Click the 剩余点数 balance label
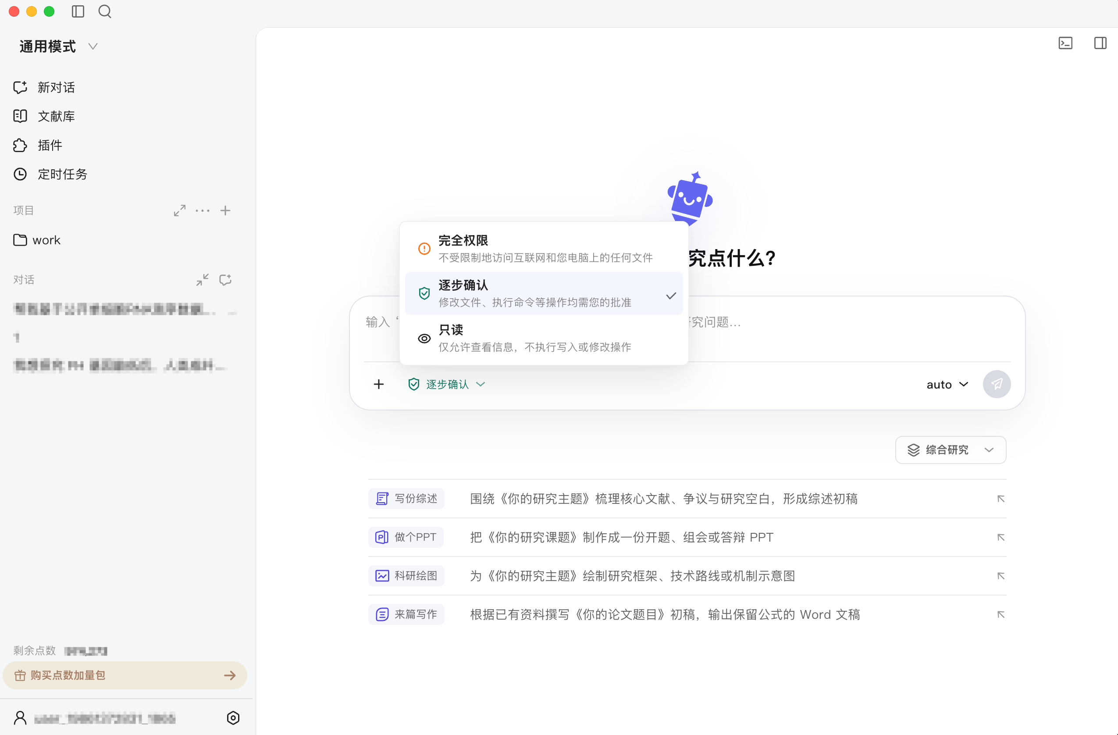Viewport: 1118px width, 735px height. coord(35,650)
